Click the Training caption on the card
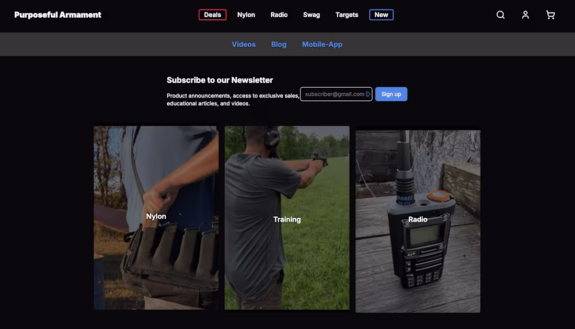 coord(286,219)
